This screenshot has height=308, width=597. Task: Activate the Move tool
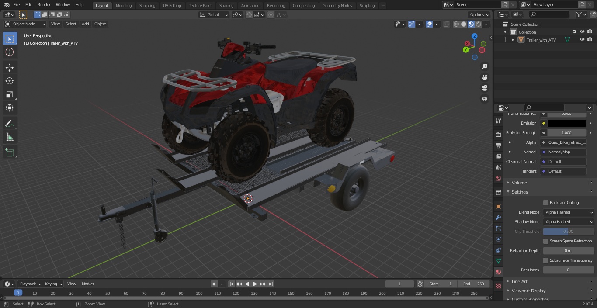(10, 68)
